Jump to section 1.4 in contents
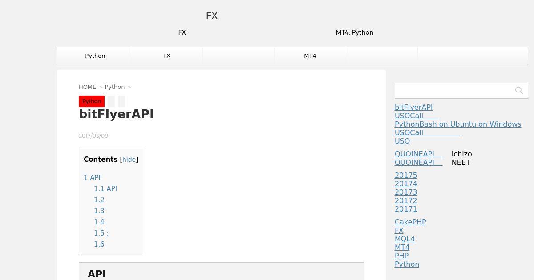534x280 pixels. point(99,222)
